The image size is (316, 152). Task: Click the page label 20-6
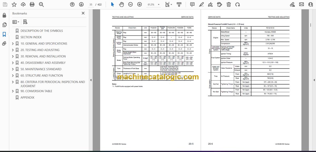click(x=210, y=144)
